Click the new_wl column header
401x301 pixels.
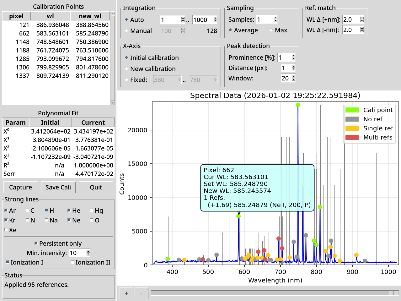click(x=90, y=16)
